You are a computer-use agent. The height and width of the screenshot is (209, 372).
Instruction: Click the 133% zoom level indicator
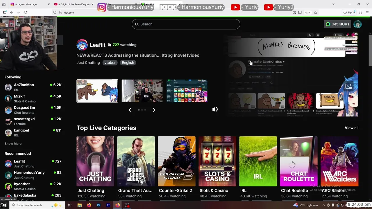tap(307, 12)
